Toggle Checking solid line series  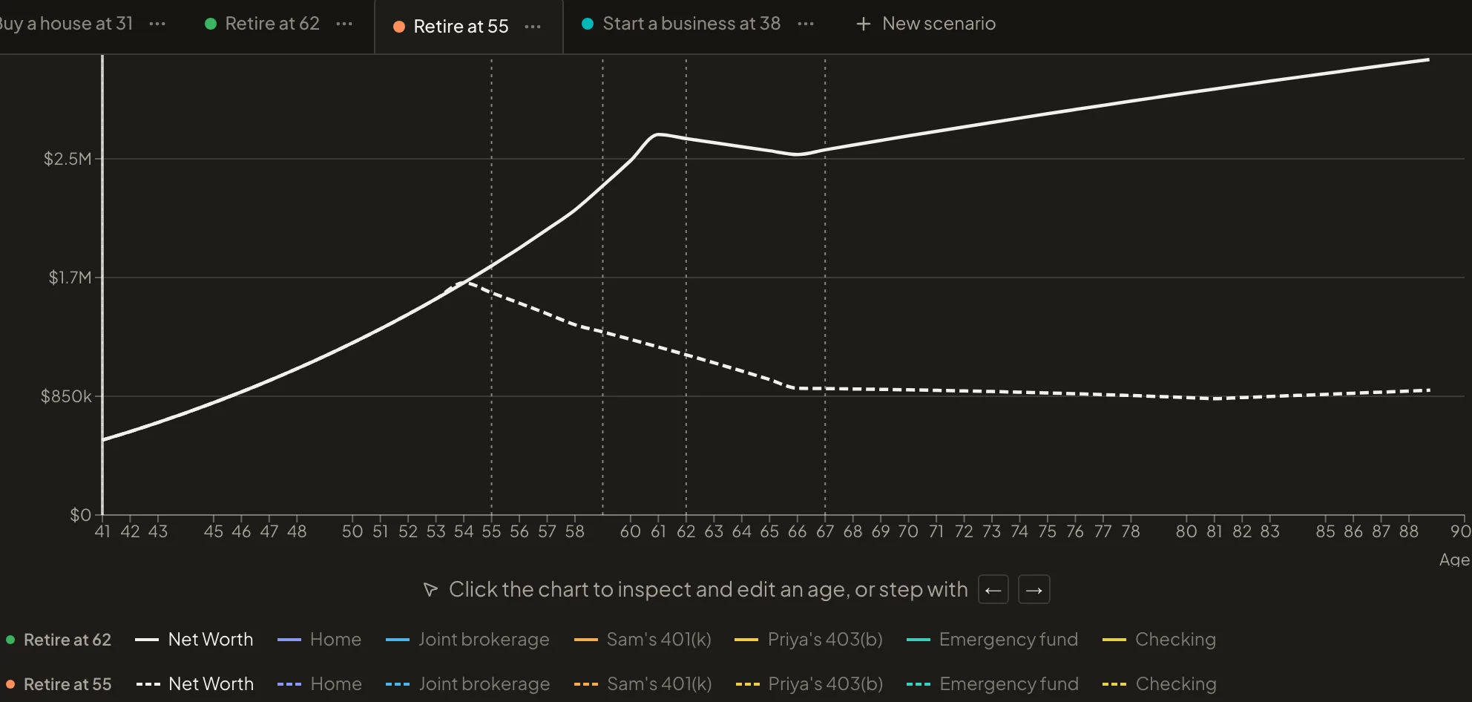pyautogui.click(x=1160, y=640)
